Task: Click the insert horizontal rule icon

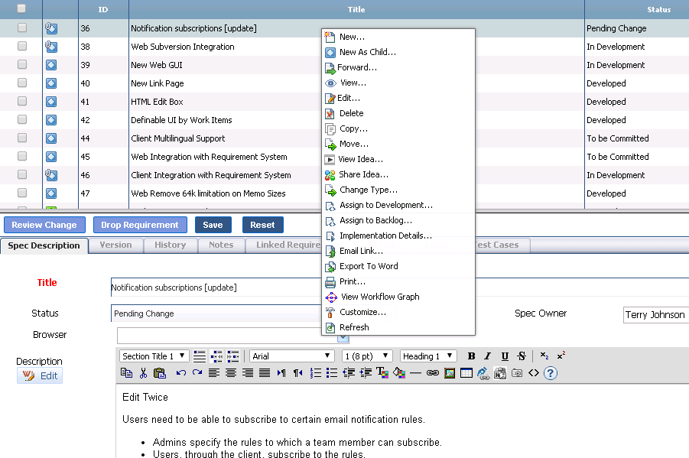Action: (x=415, y=373)
